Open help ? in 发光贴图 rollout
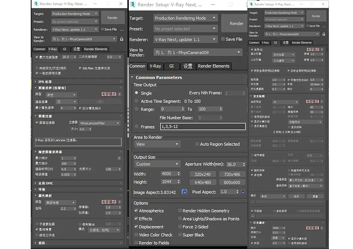The width and height of the screenshot is (353, 249). tap(322, 102)
